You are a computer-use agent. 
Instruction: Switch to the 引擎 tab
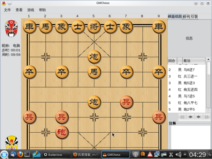point(194,17)
